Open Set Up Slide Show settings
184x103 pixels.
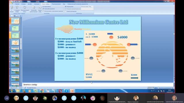coord(34,9)
